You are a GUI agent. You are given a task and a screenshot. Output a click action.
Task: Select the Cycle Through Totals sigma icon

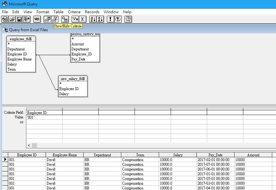(x=82, y=19)
